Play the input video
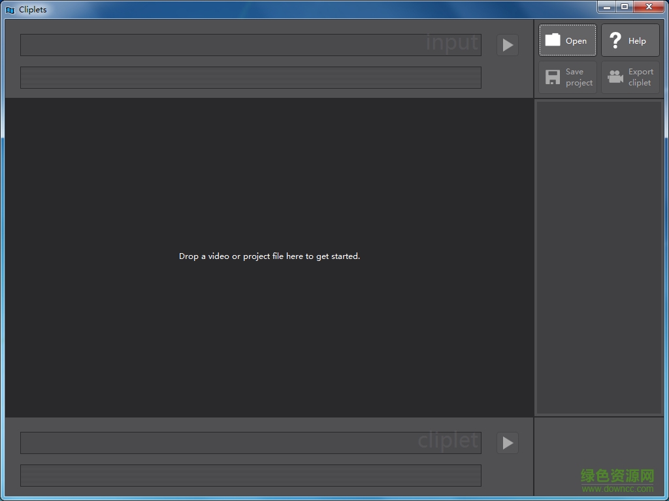The width and height of the screenshot is (669, 501). pyautogui.click(x=507, y=45)
